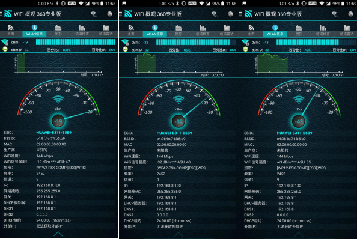The height and width of the screenshot is (239, 357).
Task: Select WLAN信息 tab in middle screenshot
Action: [155, 34]
